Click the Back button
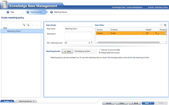This screenshot has width=169, height=105. click(135, 103)
